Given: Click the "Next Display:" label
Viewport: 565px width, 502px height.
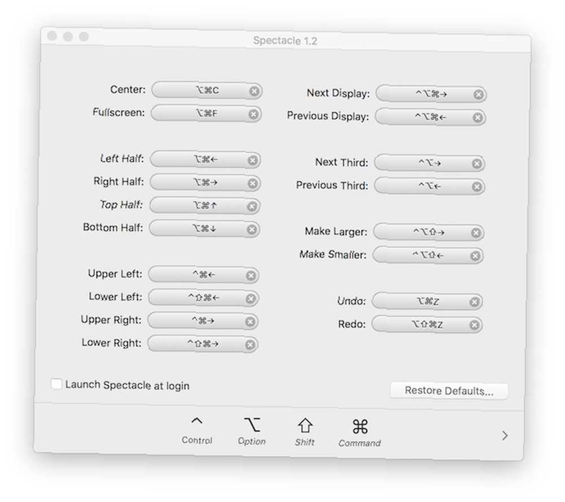Looking at the screenshot, I should (338, 93).
